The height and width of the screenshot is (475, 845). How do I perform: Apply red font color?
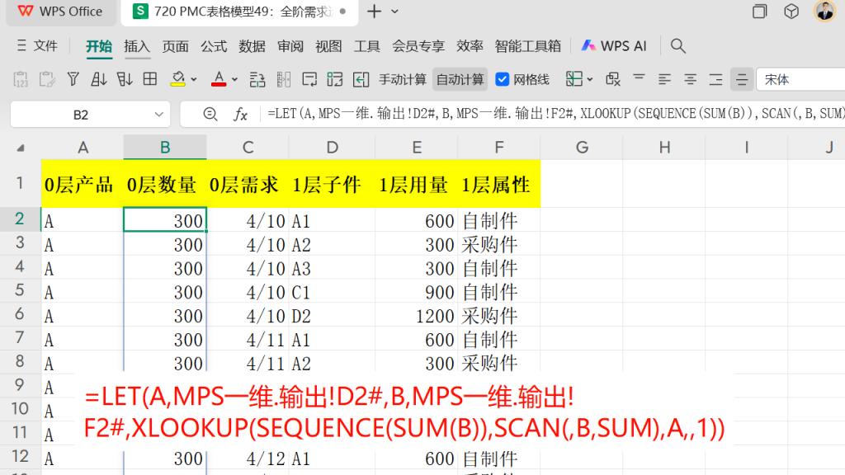click(x=218, y=80)
